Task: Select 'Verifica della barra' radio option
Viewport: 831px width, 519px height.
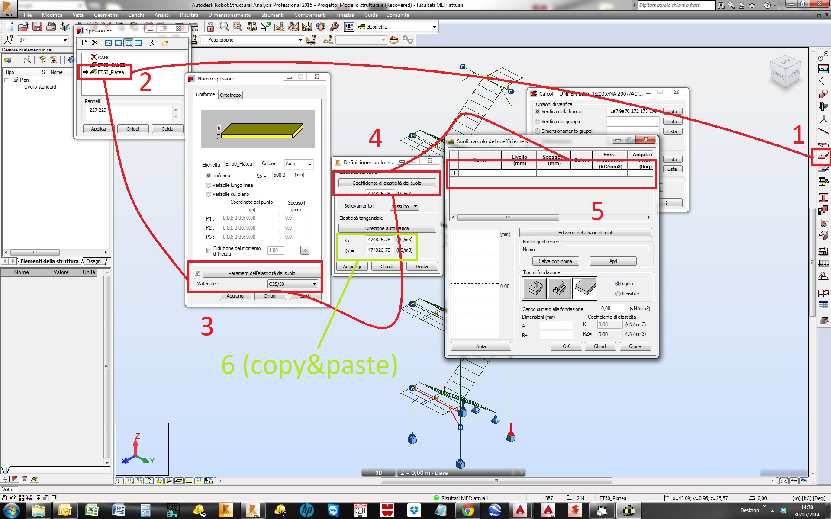Action: 538,112
